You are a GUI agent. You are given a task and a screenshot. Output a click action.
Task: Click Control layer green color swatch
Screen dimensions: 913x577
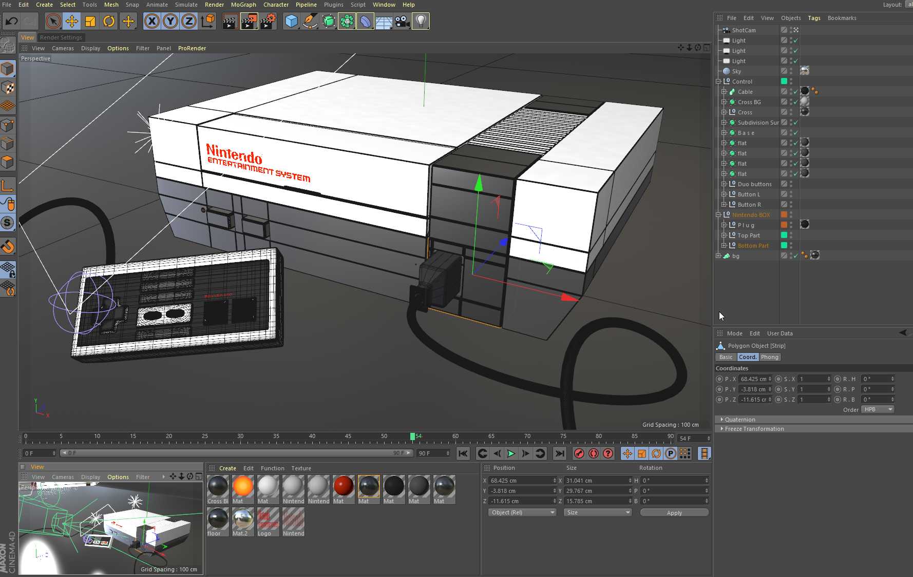784,81
